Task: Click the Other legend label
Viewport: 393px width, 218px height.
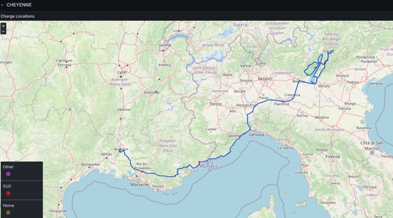Action: (x=8, y=167)
